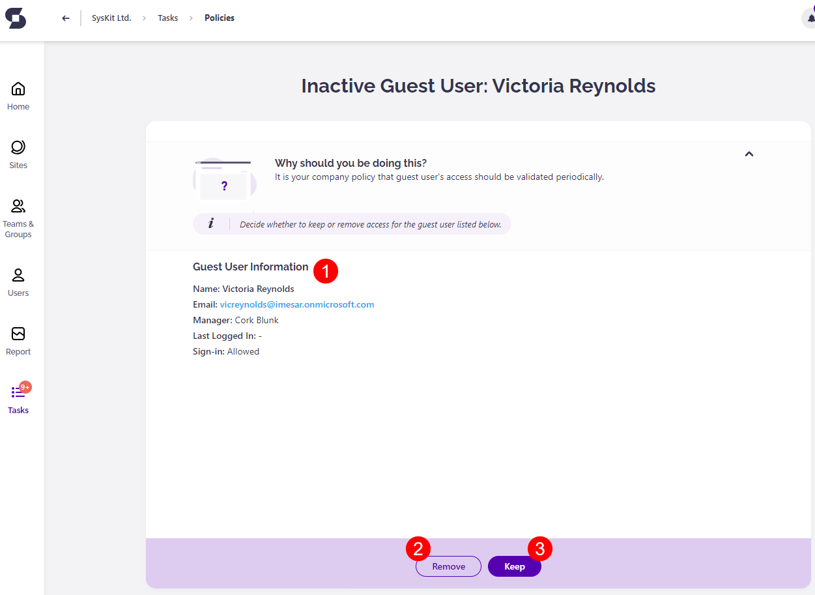The width and height of the screenshot is (815, 595).
Task: Click the Guest User Information heading
Action: [x=250, y=267]
